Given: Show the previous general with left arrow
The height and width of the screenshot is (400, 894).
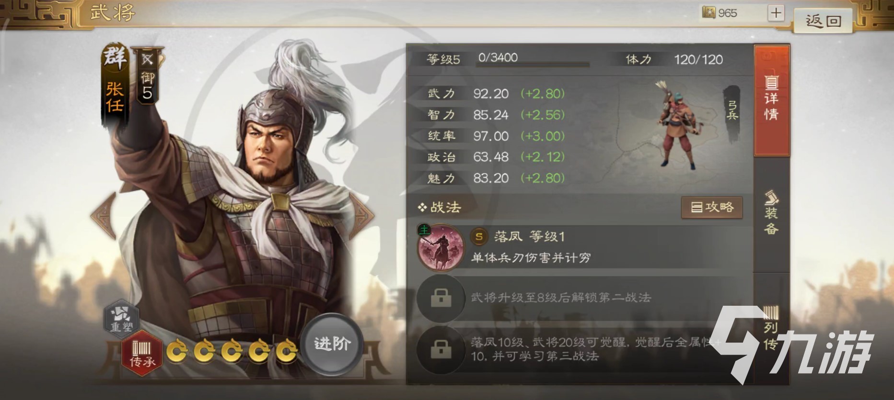Looking at the screenshot, I should pyautogui.click(x=104, y=216).
